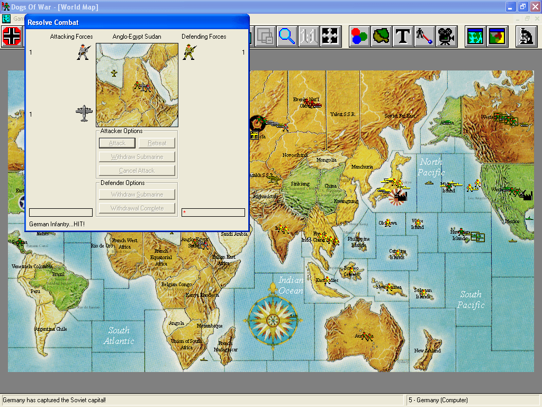Click the Philippine Islands label
The width and height of the screenshot is (542, 407).
pyautogui.click(x=359, y=242)
